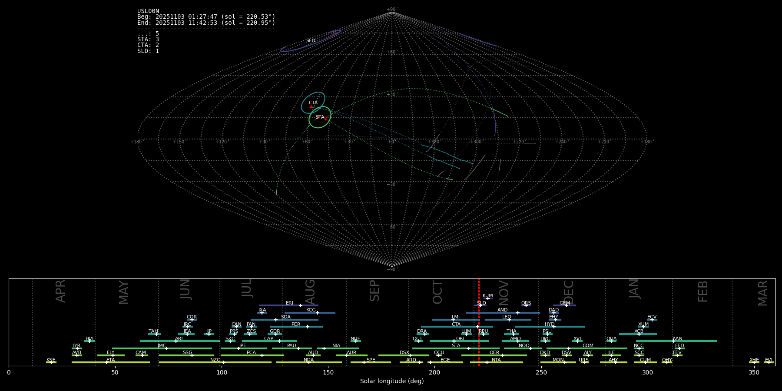Click the KUM shower peak marker
Screen dimensions: 782x391
pos(487,298)
